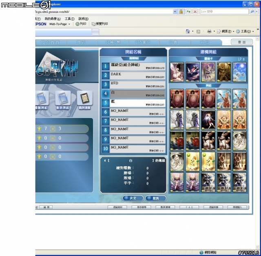This screenshot has width=261, height=256.
Task: Open the 說明 (Help) menu
Action: point(84,19)
